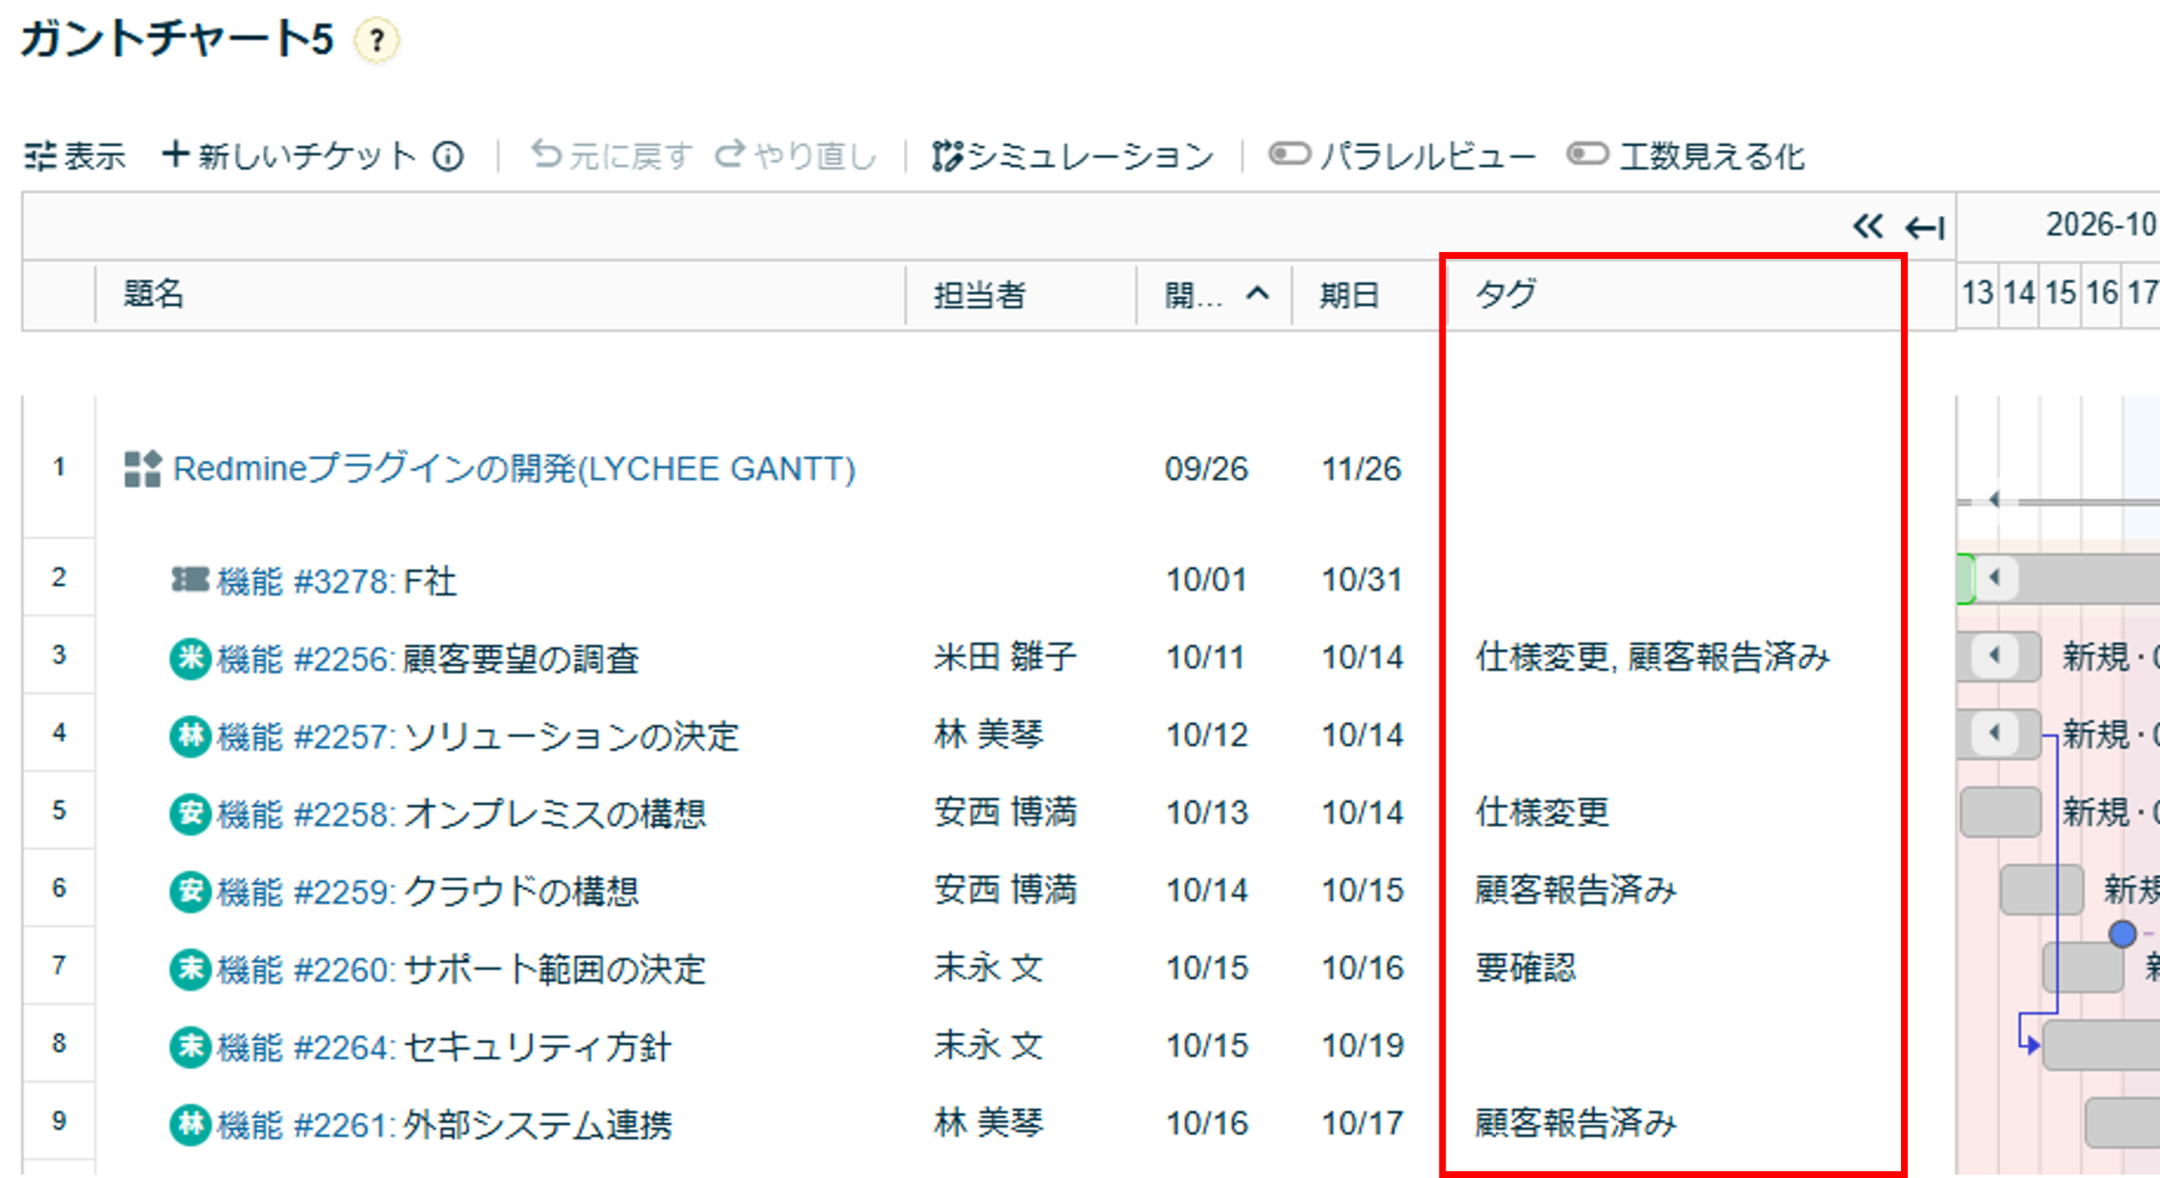Viewport: 2160px width, 1178px height.
Task: Click the 林 avatar on ticket #2261
Action: coord(191,1123)
